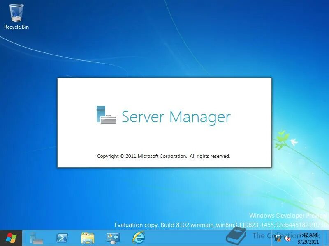Open the Recycle Bin desktop icon
Image resolution: width=329 pixels, height=246 pixels.
coord(16,16)
